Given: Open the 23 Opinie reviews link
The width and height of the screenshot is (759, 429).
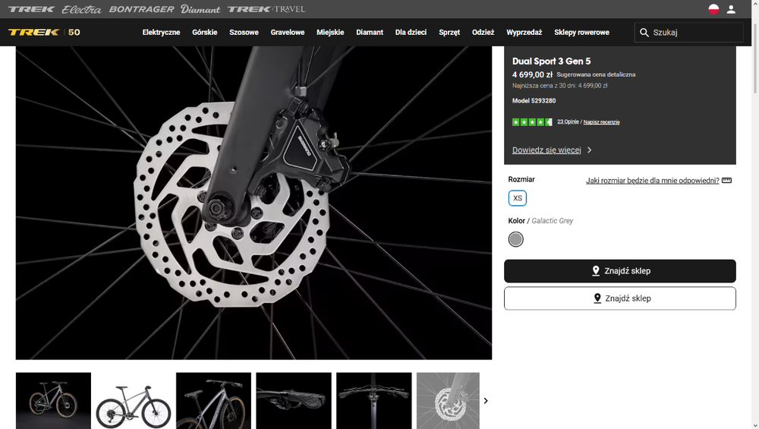Looking at the screenshot, I should 568,121.
